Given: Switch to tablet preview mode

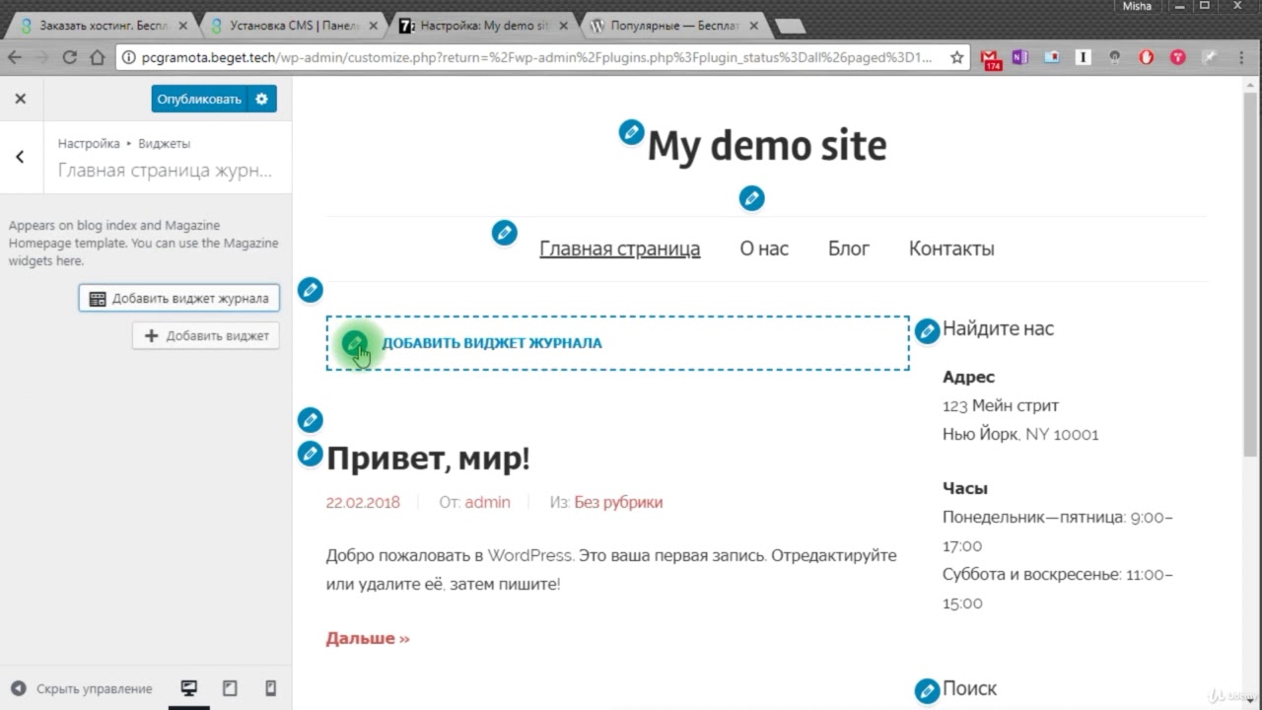Looking at the screenshot, I should coord(230,688).
